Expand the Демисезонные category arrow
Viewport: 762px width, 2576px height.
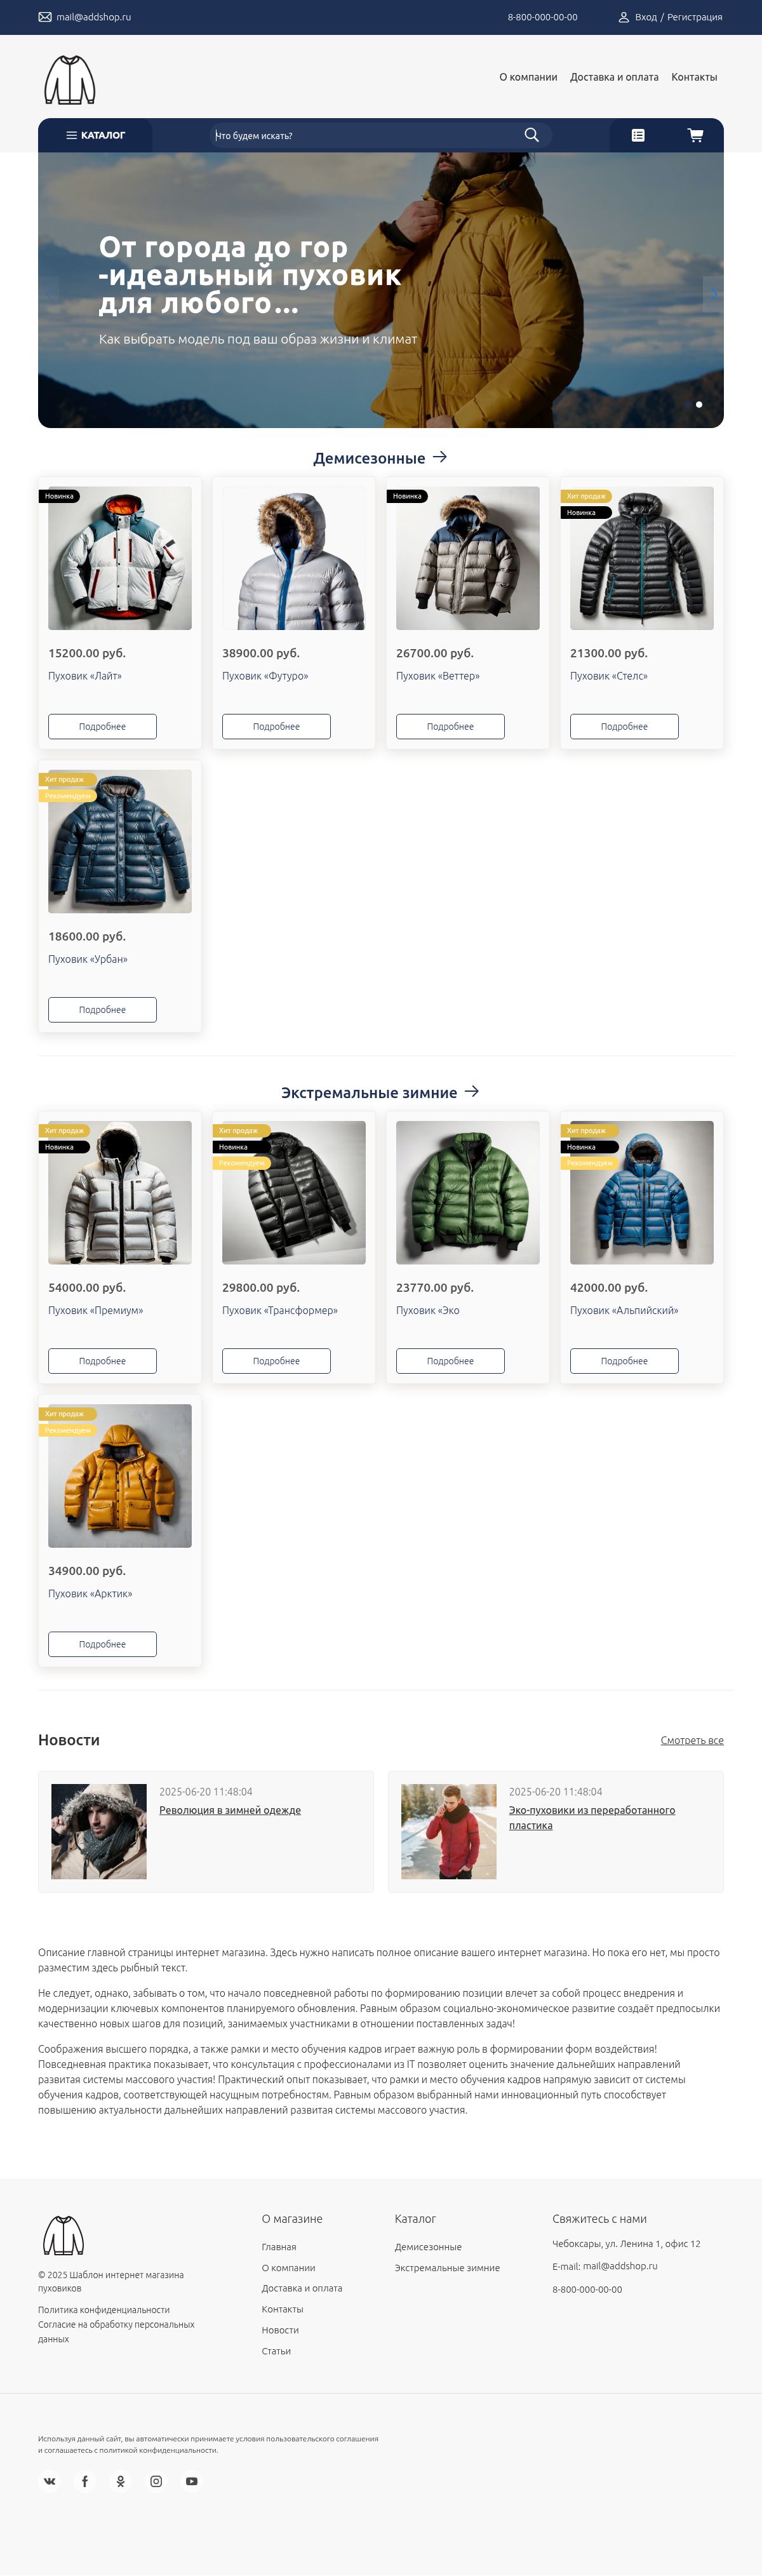click(440, 457)
